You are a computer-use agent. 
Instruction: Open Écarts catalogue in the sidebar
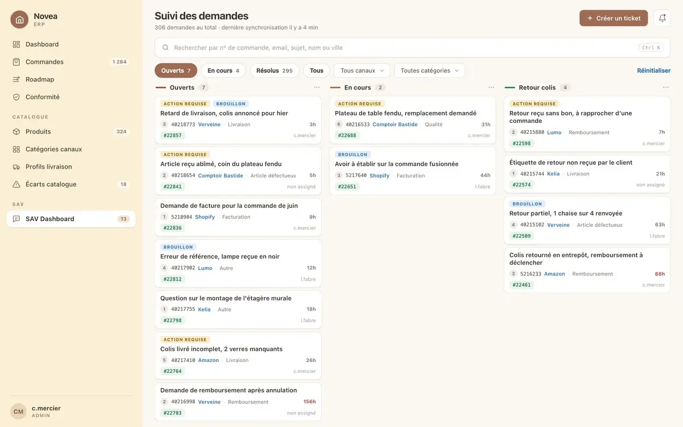pyautogui.click(x=71, y=184)
